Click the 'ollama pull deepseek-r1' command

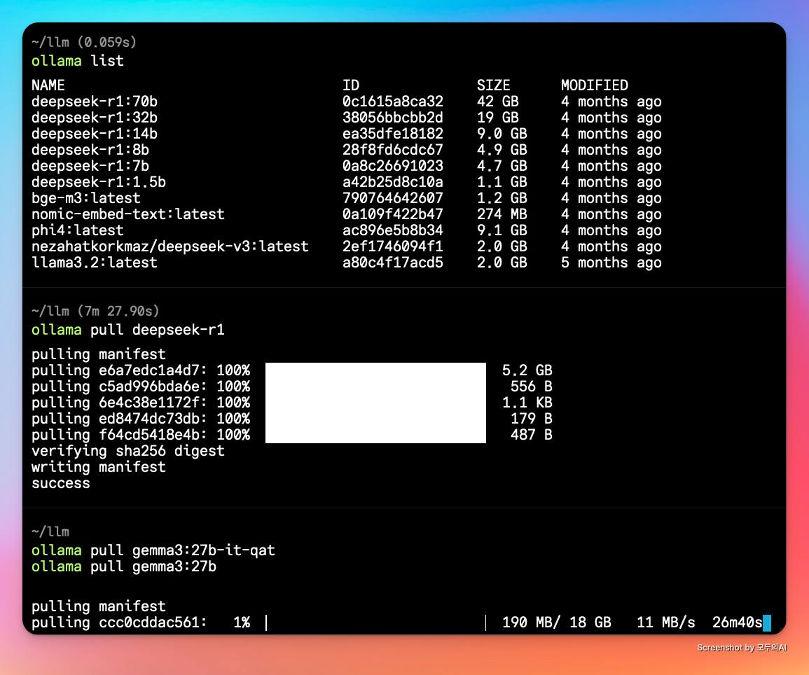click(128, 330)
